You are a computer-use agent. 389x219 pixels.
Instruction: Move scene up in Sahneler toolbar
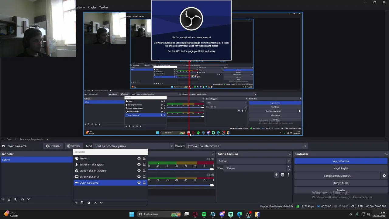22,199
